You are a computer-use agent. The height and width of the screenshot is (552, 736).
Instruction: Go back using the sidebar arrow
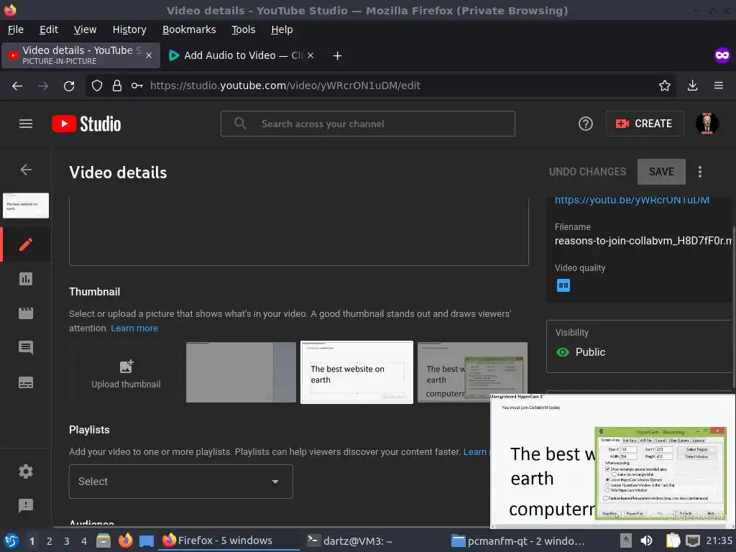[26, 170]
